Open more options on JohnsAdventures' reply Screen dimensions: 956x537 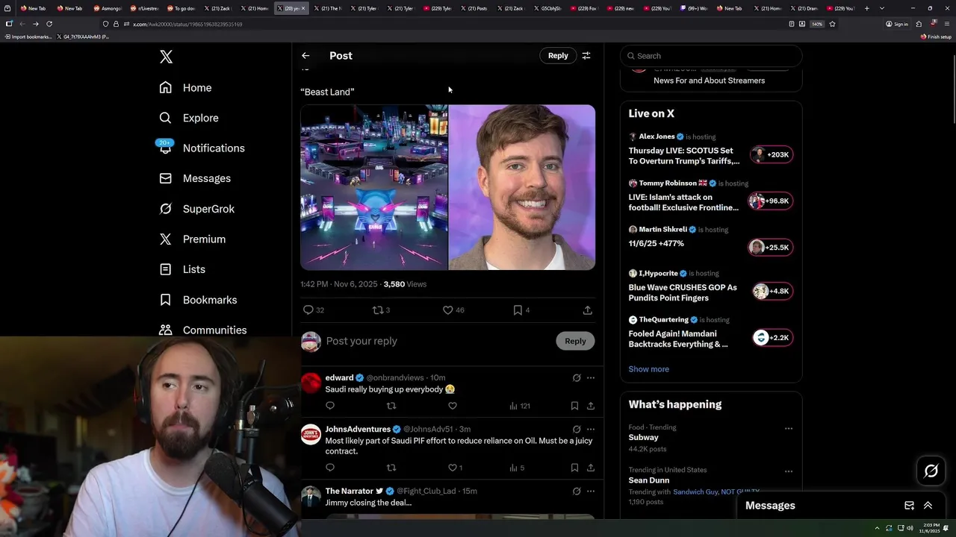[x=591, y=430]
